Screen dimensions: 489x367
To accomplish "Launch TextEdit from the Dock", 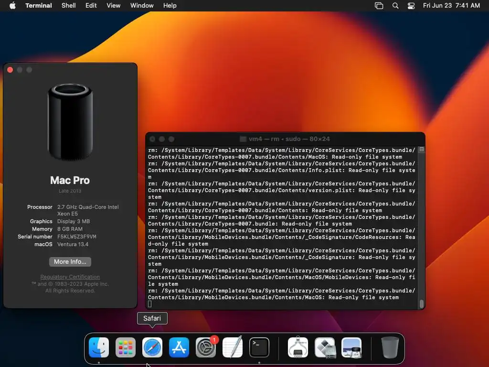I will (233, 347).
